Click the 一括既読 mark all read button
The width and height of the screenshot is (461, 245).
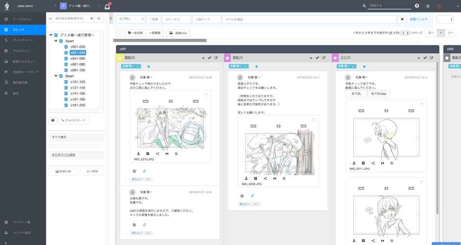click(x=154, y=33)
